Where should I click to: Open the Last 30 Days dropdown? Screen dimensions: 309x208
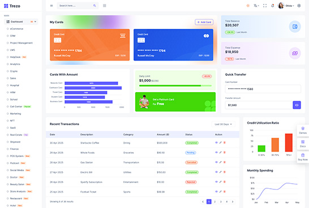224,124
